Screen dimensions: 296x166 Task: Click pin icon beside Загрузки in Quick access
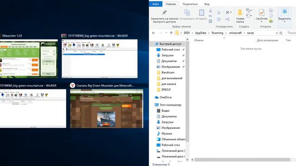(x=183, y=55)
